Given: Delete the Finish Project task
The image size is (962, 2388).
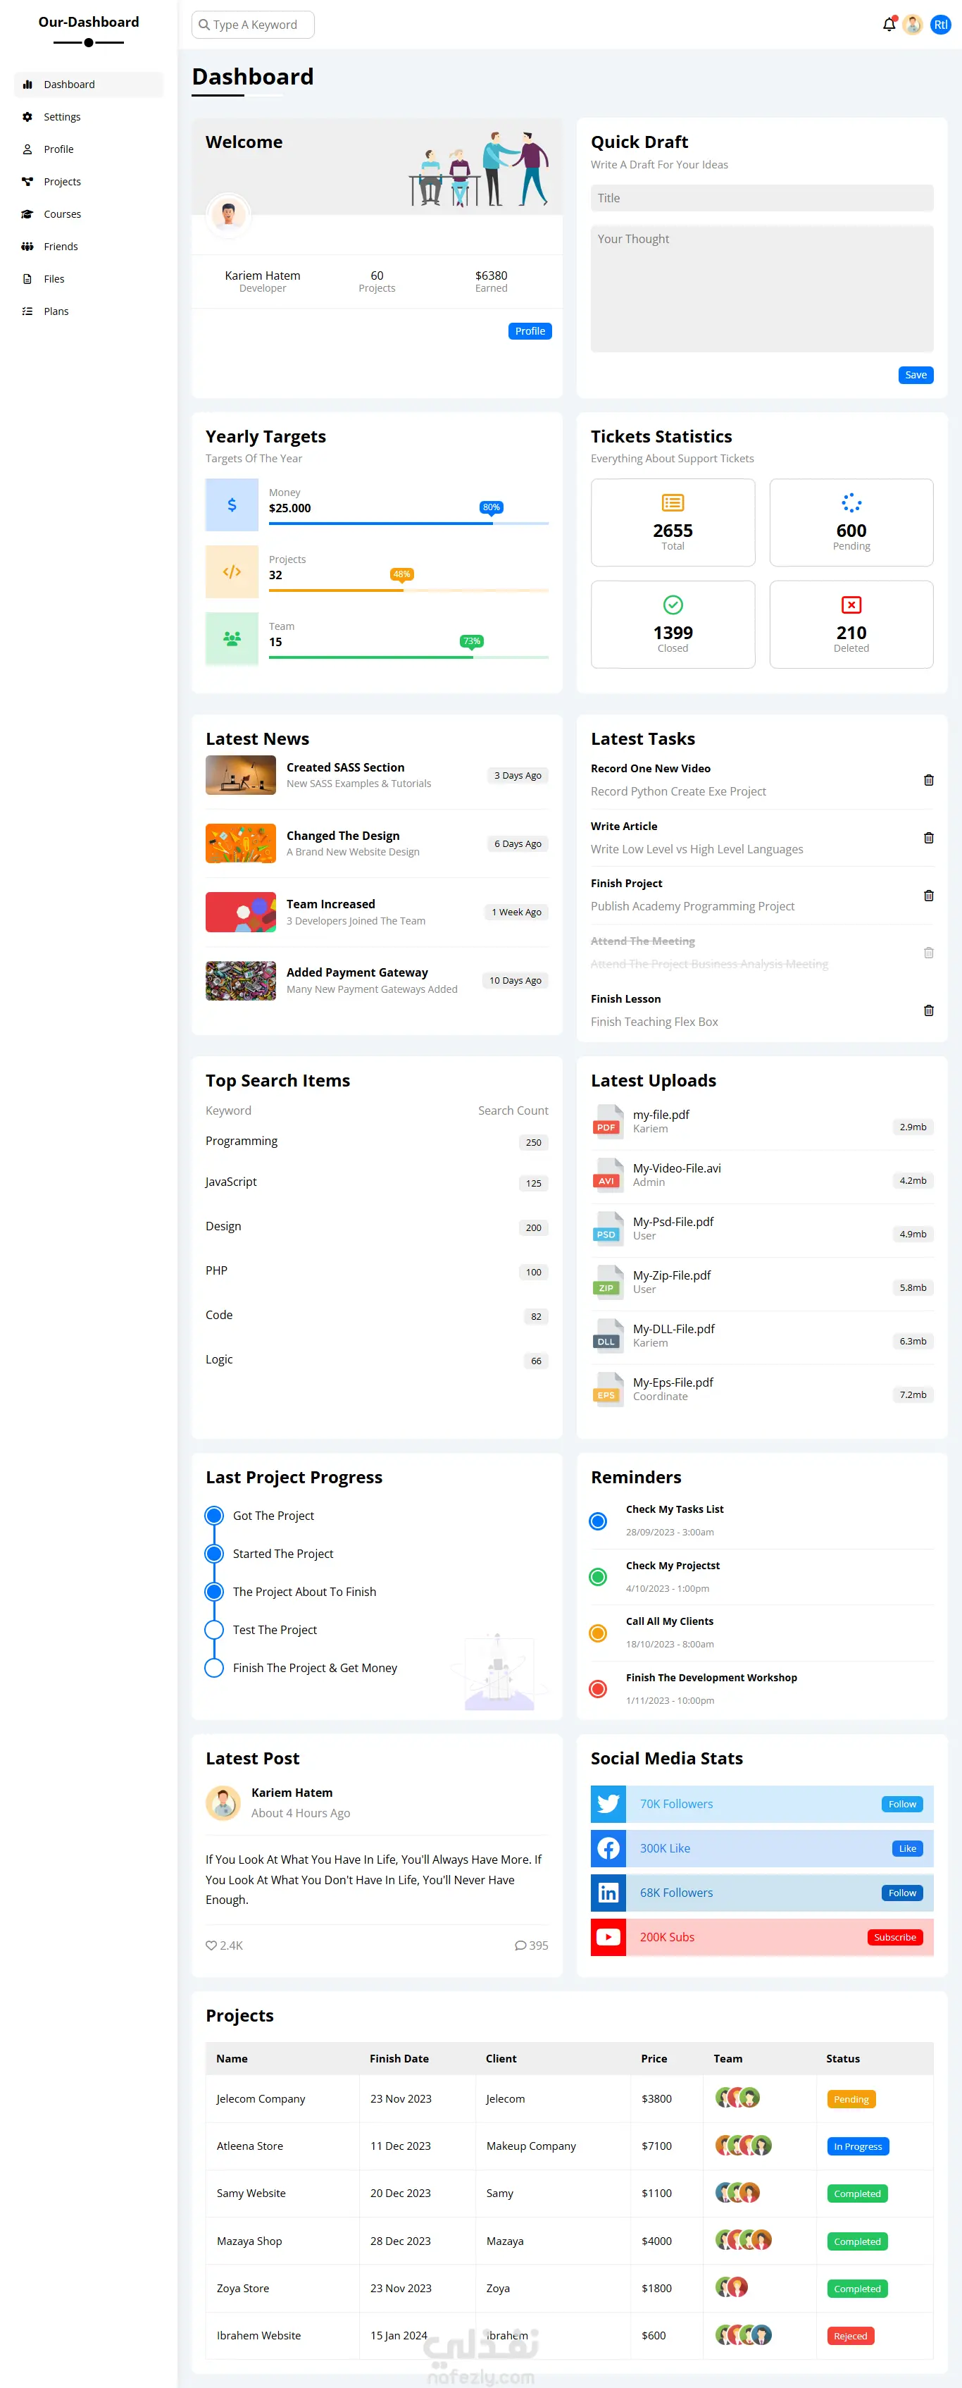Looking at the screenshot, I should 927,895.
